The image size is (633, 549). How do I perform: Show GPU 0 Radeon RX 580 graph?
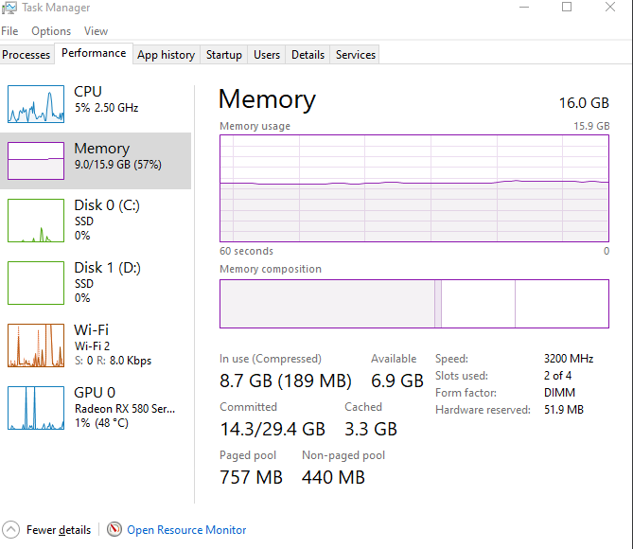36,408
